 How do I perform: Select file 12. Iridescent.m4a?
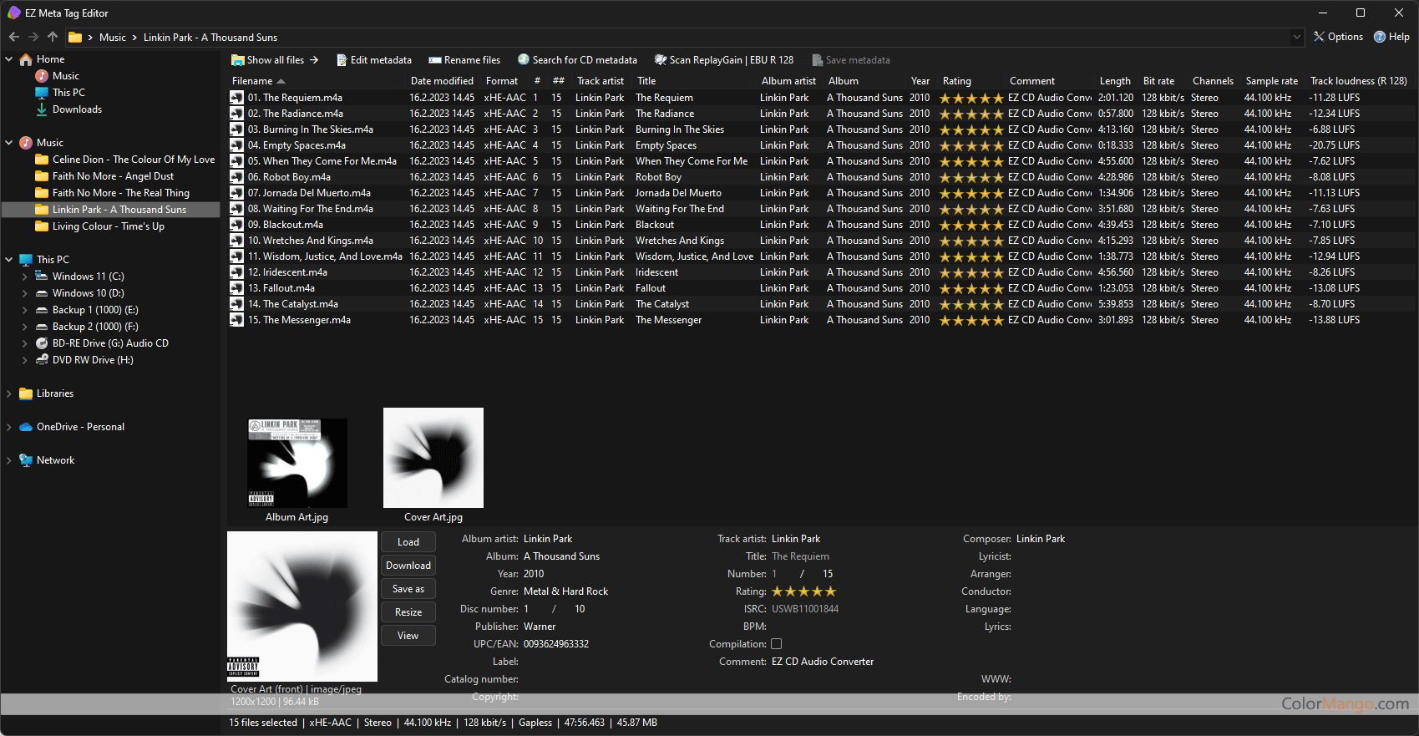287,272
